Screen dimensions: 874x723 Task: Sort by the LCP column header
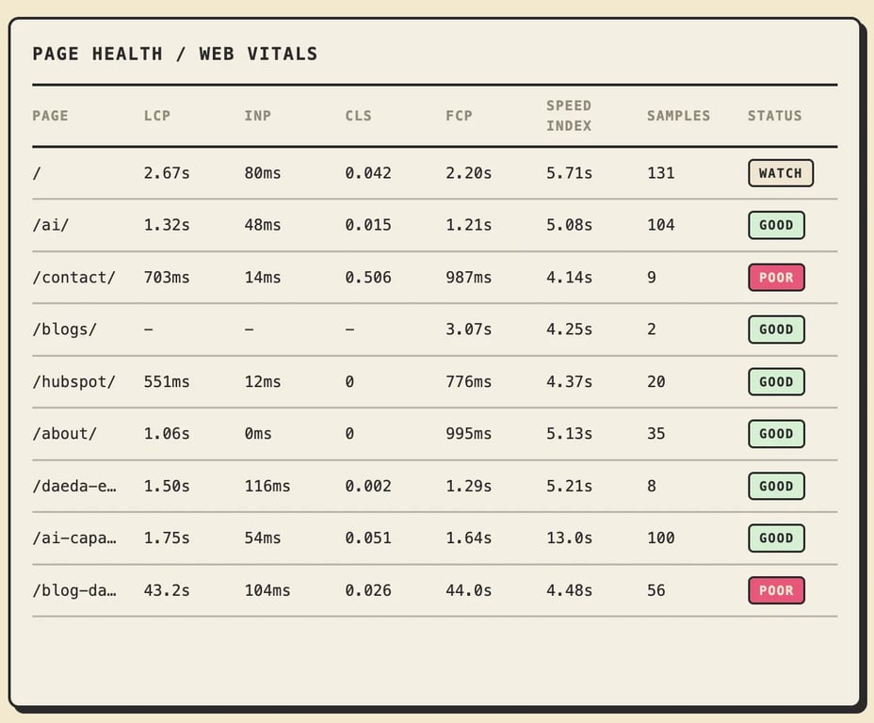[x=156, y=116]
